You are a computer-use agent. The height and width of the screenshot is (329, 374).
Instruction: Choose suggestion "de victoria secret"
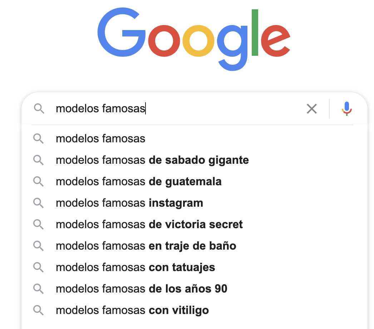(x=195, y=225)
